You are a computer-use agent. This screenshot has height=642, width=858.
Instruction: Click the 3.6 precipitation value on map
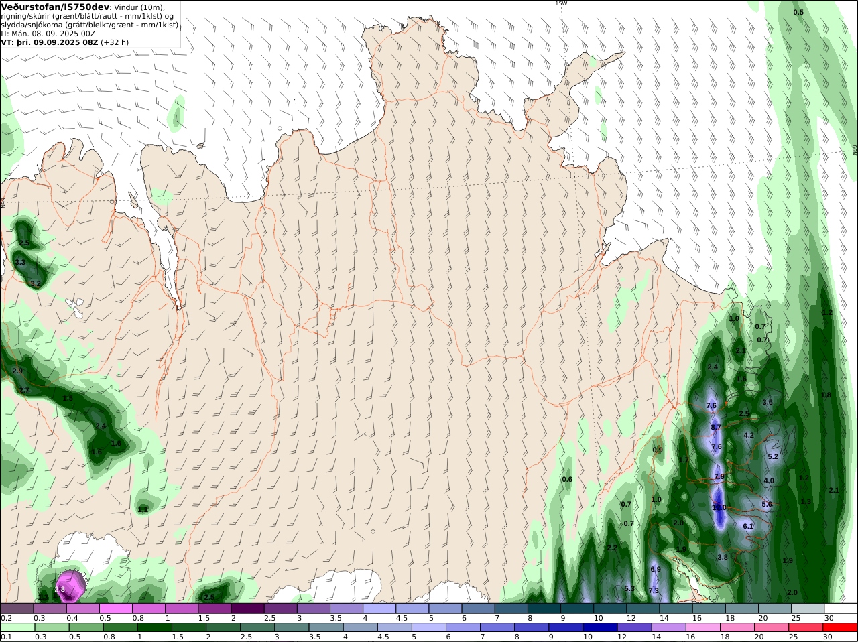[768, 402]
